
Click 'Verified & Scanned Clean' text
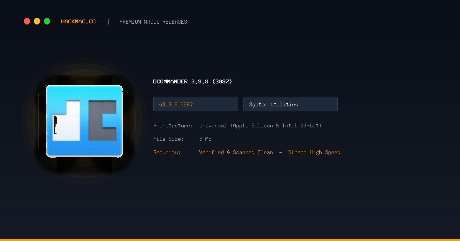(x=236, y=152)
